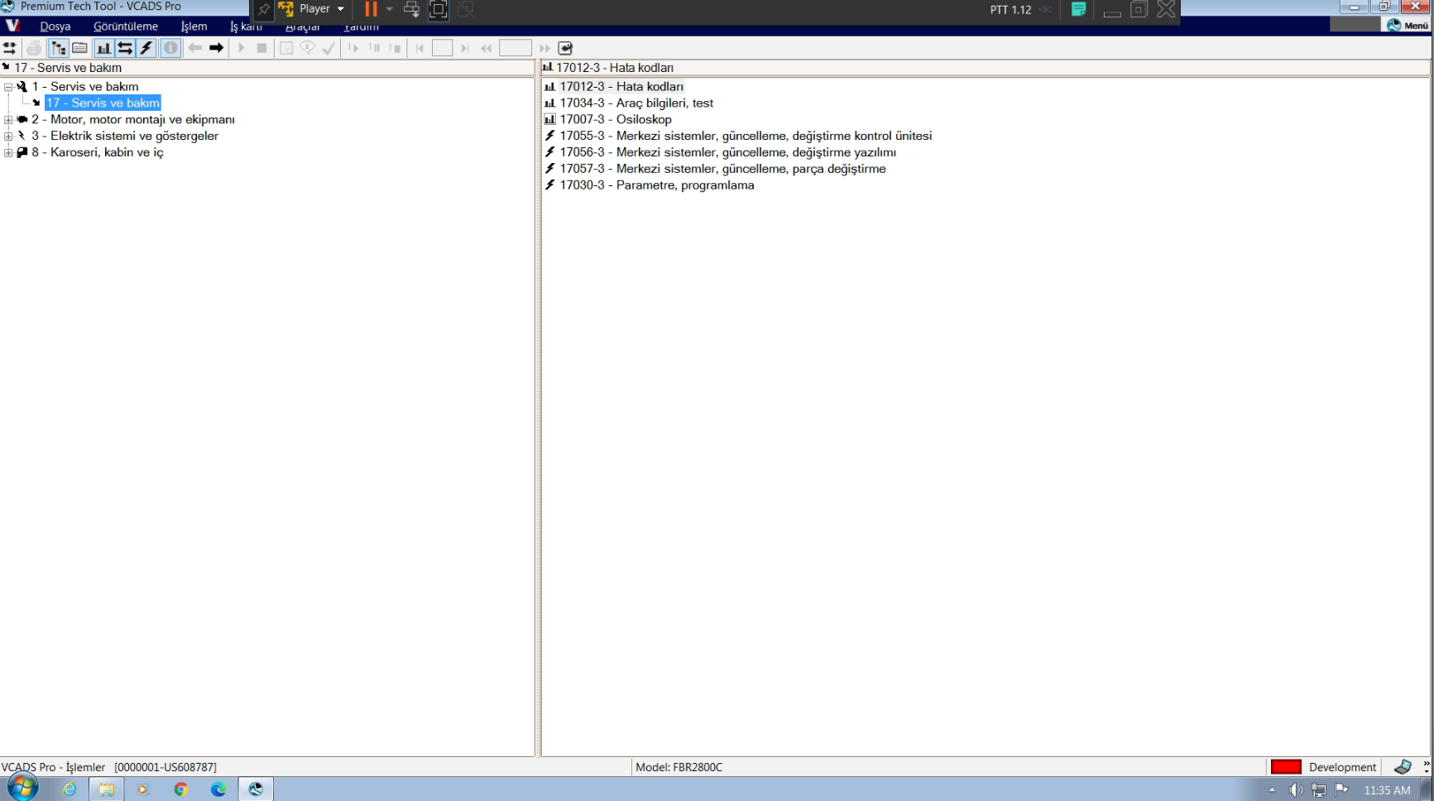The width and height of the screenshot is (1434, 801).
Task: Click the fullscreen icon in player bar
Action: [439, 9]
